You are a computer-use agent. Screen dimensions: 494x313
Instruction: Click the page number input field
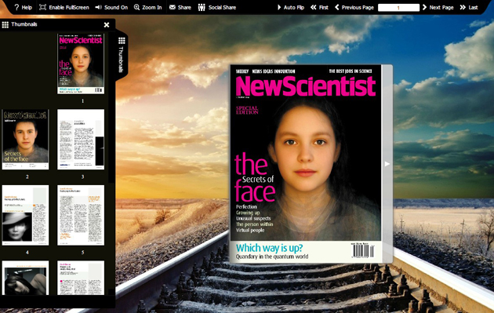coord(398,8)
